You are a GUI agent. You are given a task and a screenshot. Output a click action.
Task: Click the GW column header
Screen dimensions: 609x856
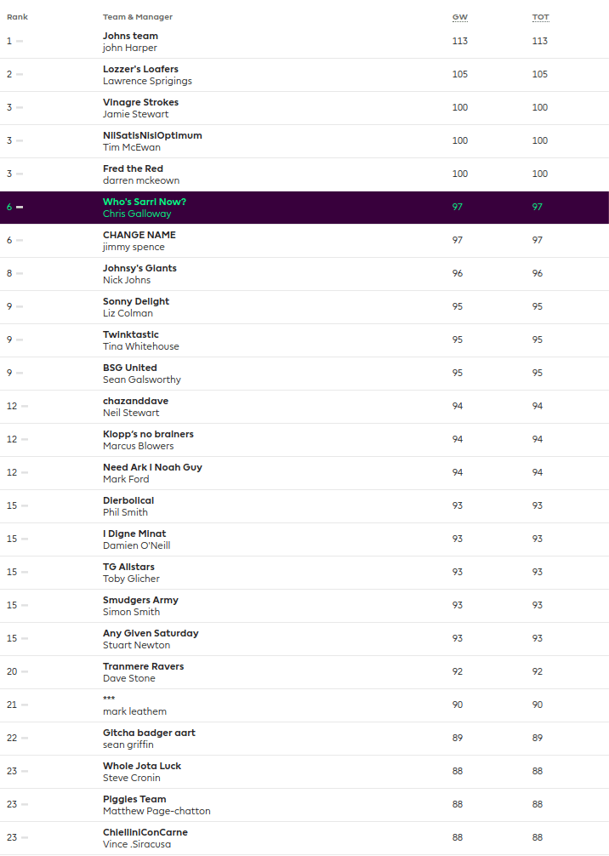coord(459,17)
